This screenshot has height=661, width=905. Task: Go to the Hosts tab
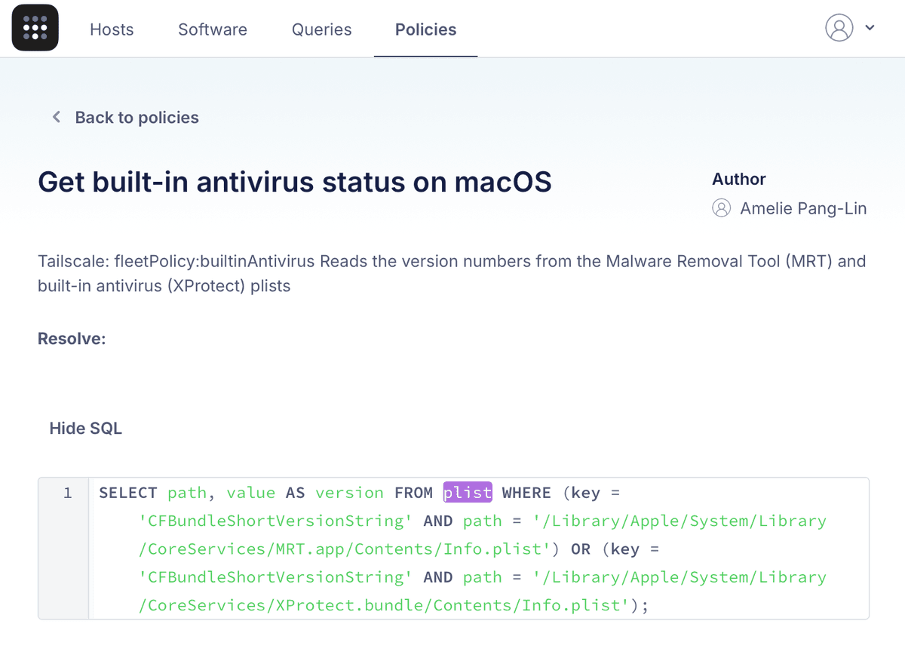pos(112,29)
